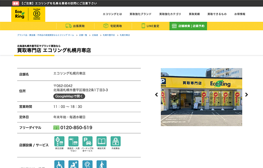
Task: Click the 雑誌充実 open book icon
Action: tap(101, 141)
